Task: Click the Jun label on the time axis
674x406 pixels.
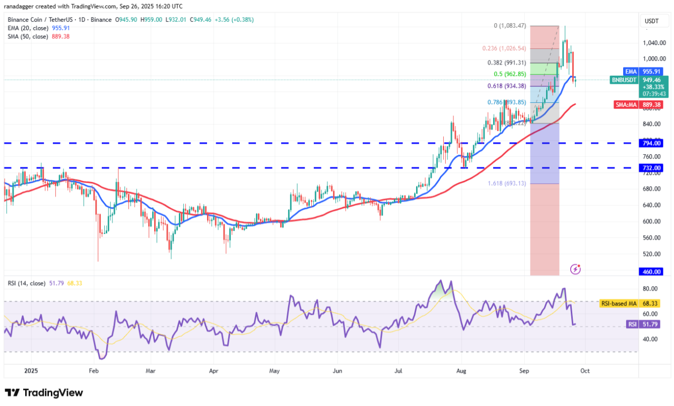Action: [x=338, y=371]
